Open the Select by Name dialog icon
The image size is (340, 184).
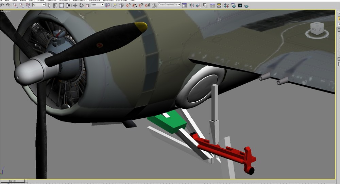point(55,5)
